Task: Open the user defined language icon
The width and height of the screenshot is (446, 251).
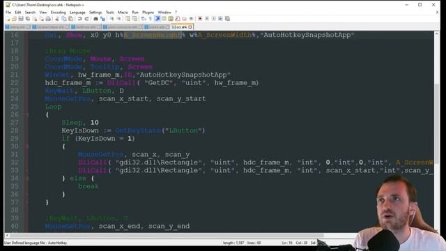Action: (164, 19)
